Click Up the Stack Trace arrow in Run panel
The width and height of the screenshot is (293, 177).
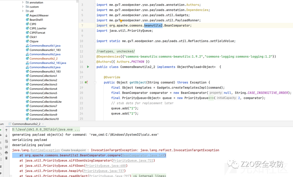point(6,130)
